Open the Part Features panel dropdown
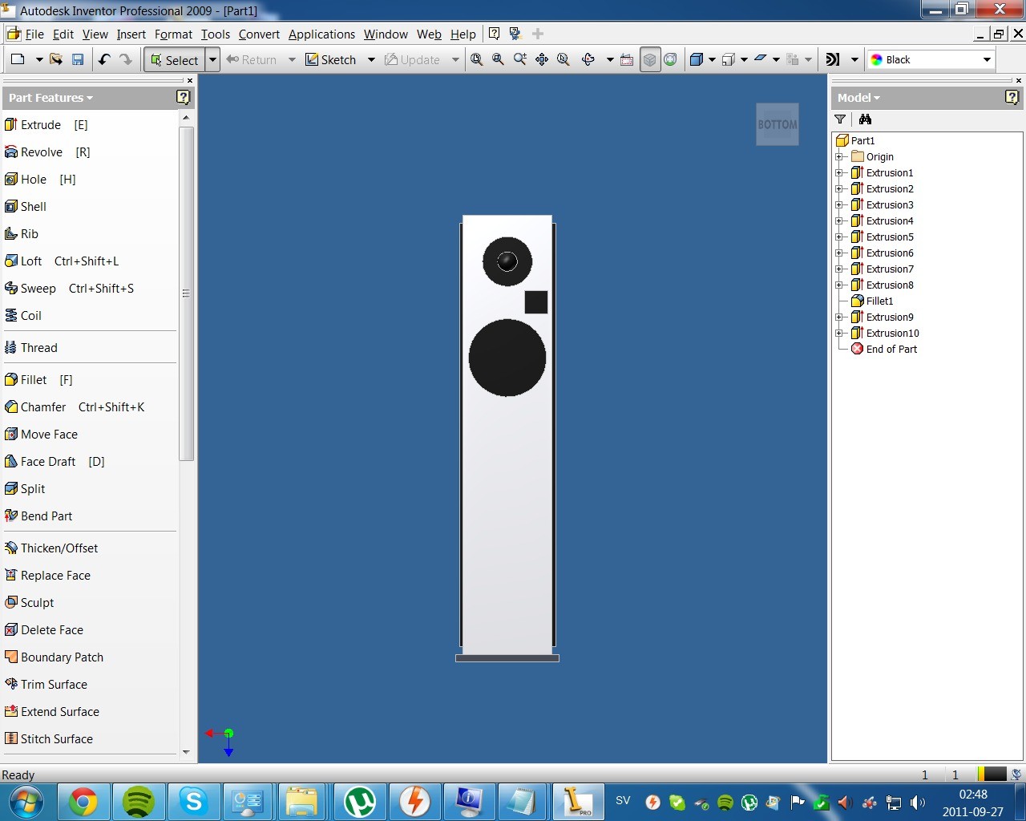This screenshot has width=1026, height=821. click(50, 98)
